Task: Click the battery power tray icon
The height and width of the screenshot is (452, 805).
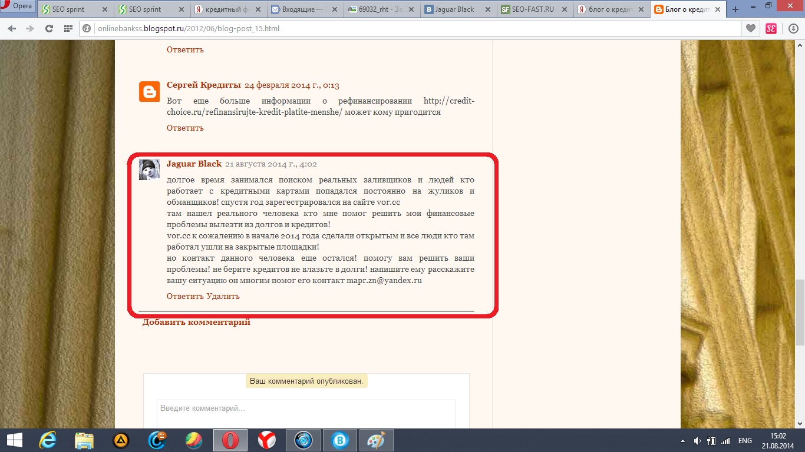Action: (x=711, y=441)
